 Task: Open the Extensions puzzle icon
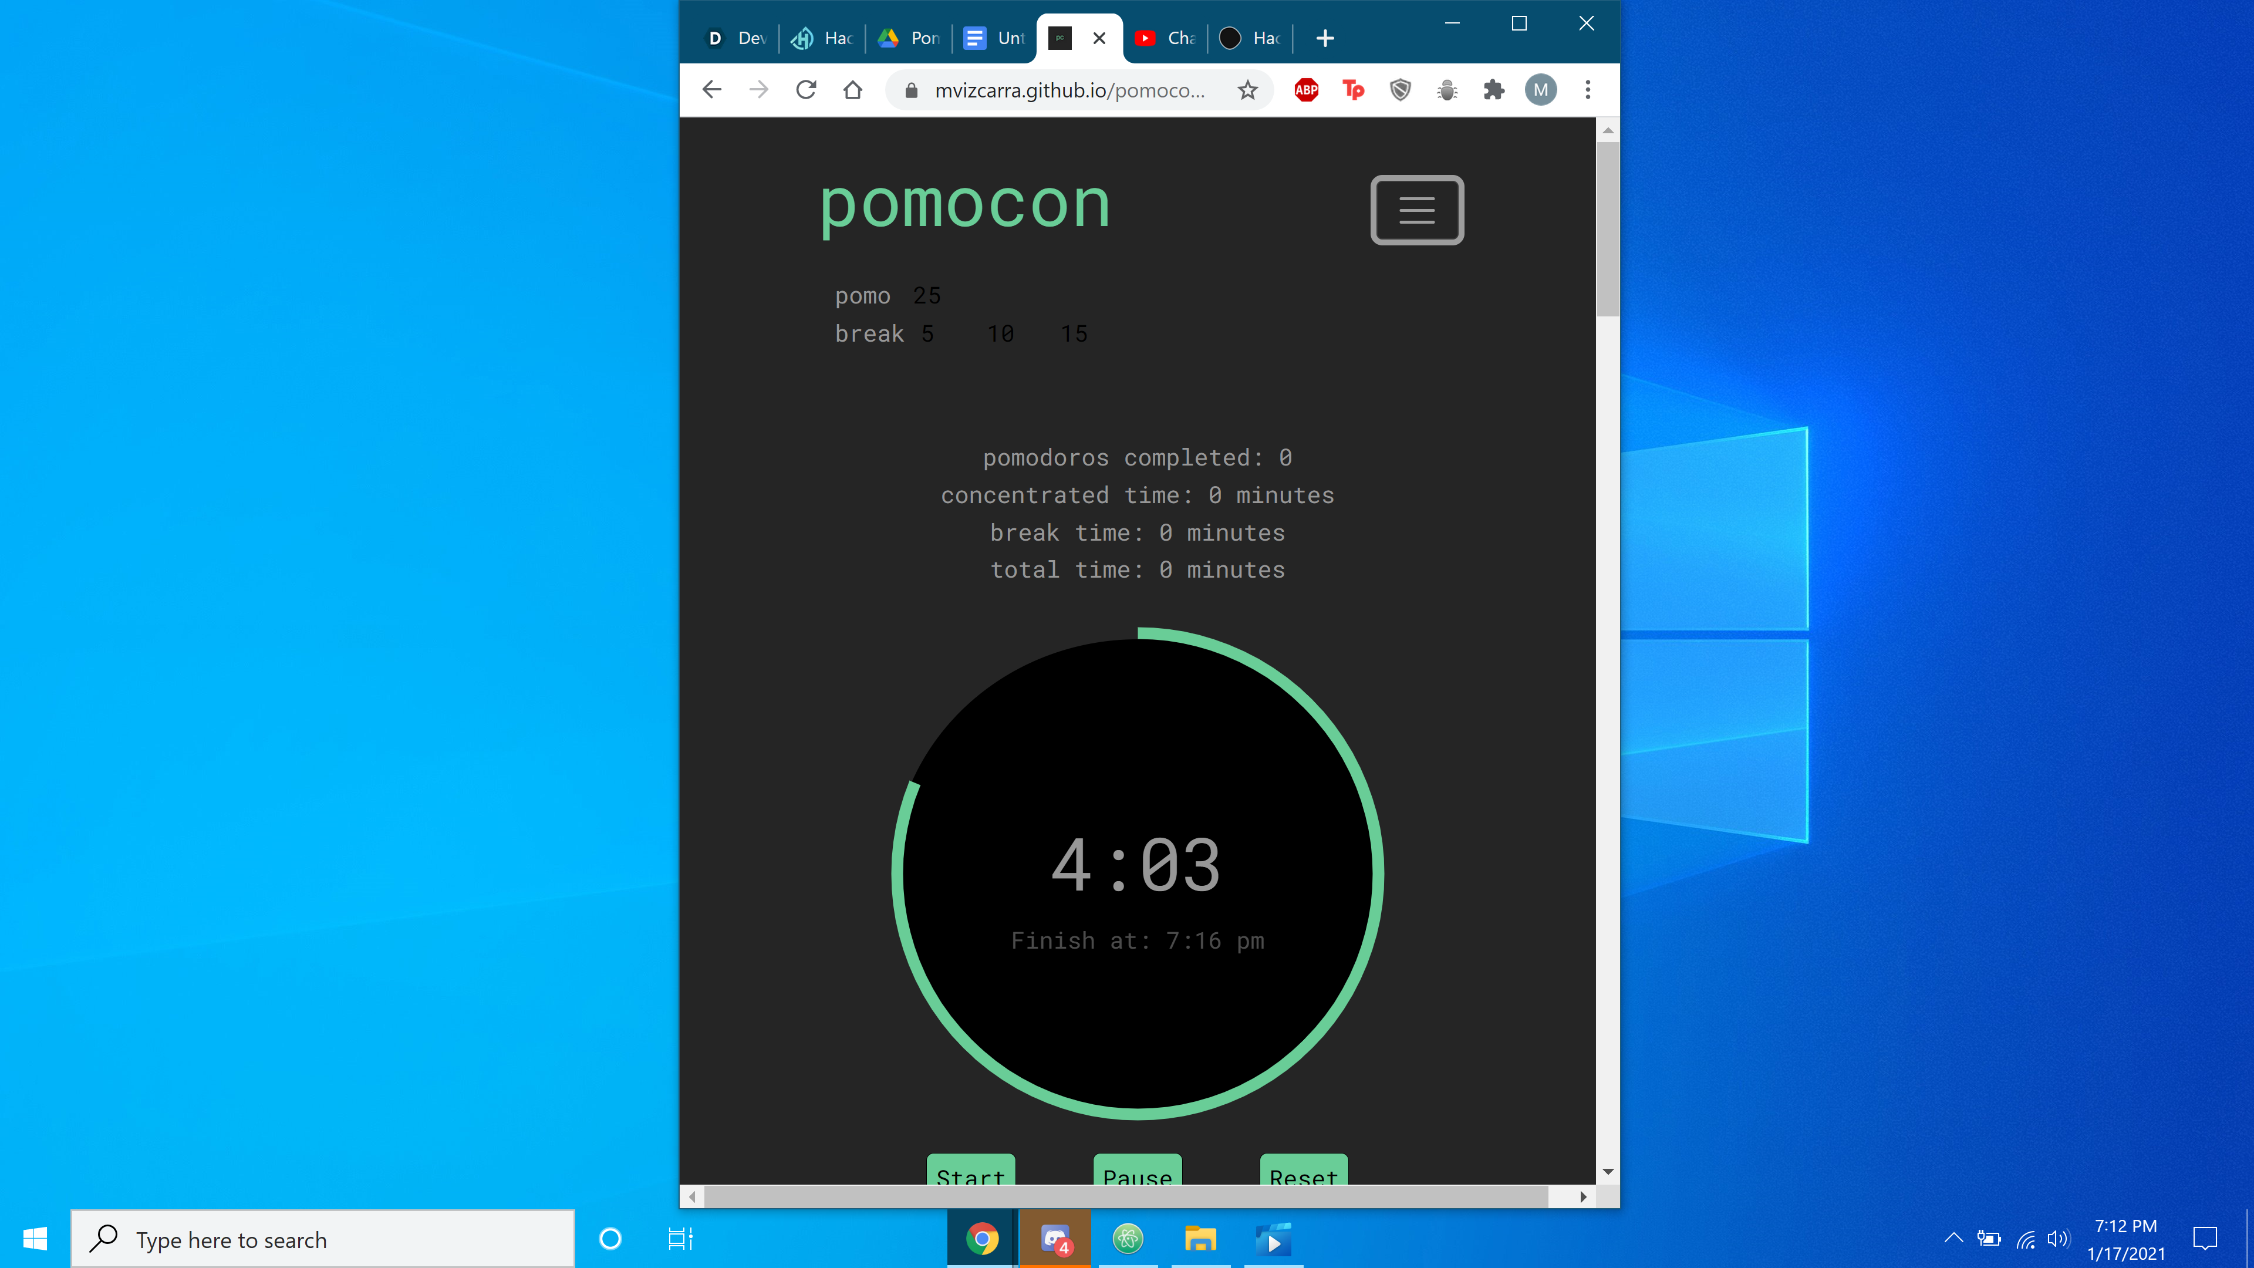pos(1494,90)
